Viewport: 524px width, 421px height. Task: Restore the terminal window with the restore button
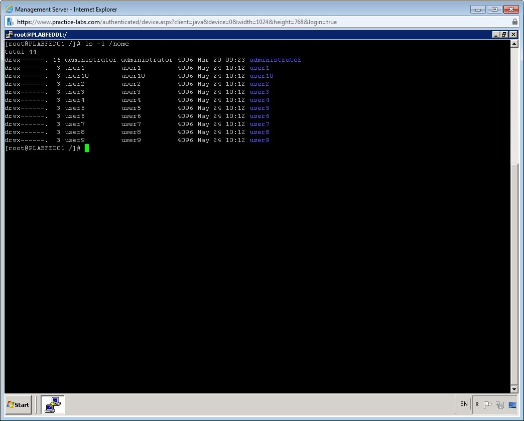coord(505,34)
